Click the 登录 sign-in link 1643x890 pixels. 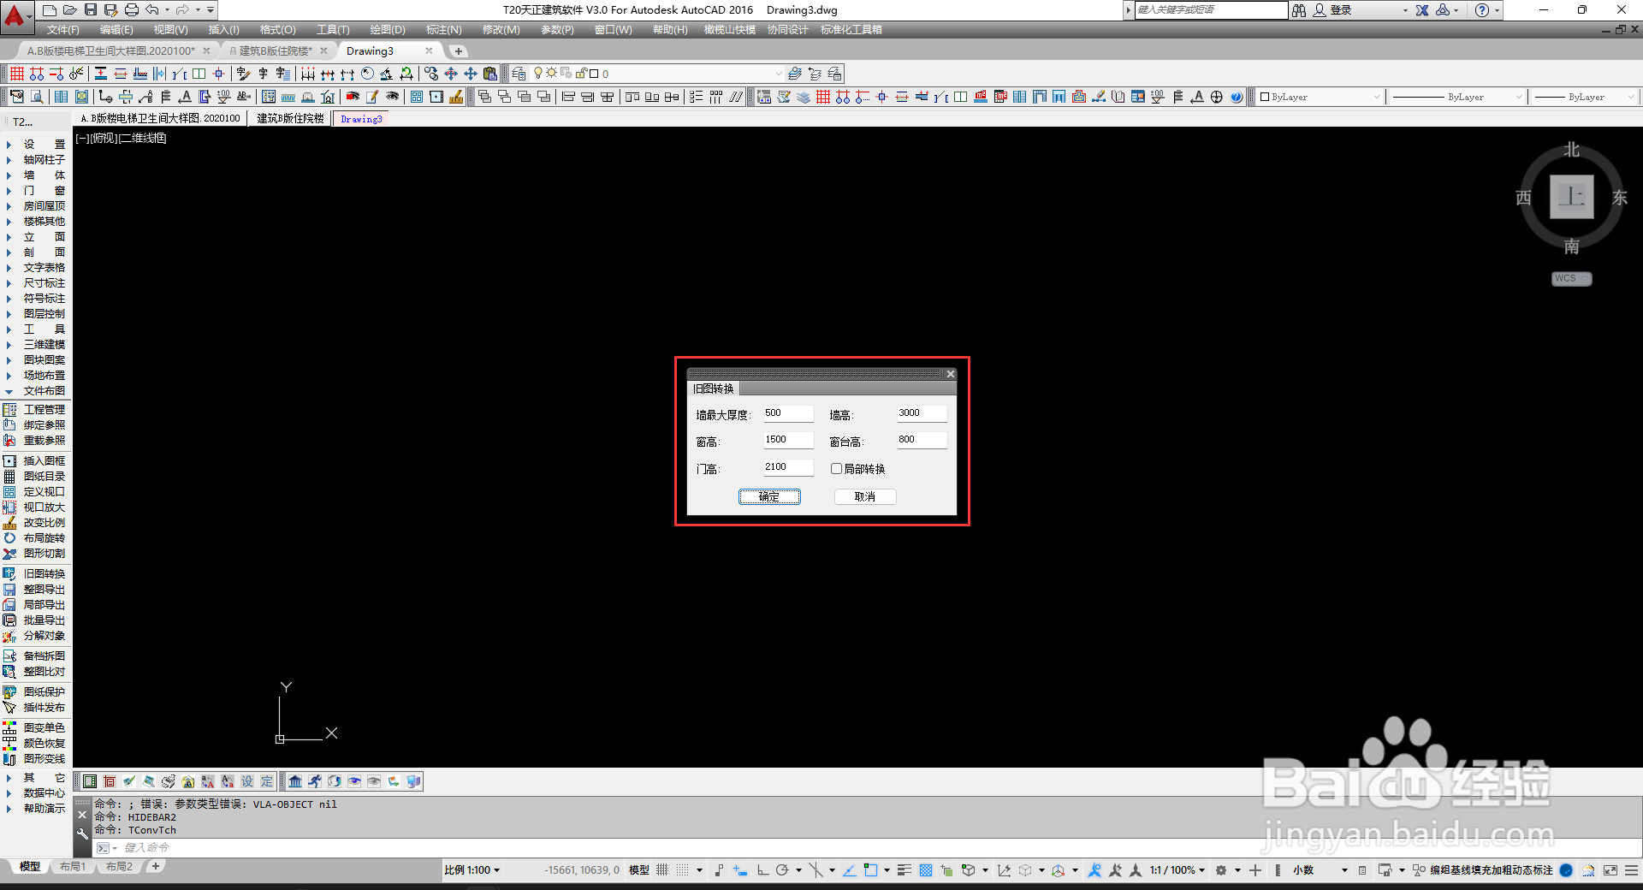(1341, 10)
